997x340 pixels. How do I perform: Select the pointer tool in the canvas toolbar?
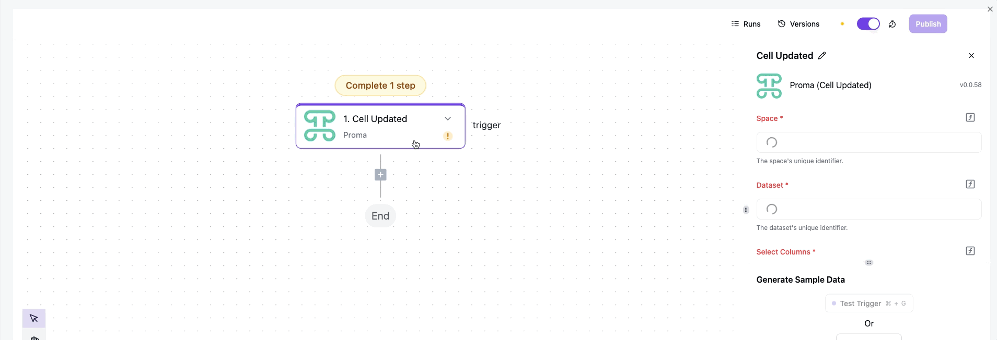[x=34, y=318]
